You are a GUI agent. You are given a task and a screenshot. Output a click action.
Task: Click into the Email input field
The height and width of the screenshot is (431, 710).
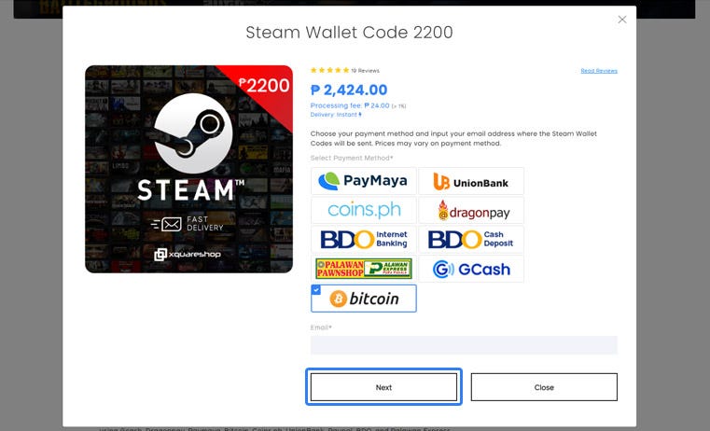coord(464,345)
